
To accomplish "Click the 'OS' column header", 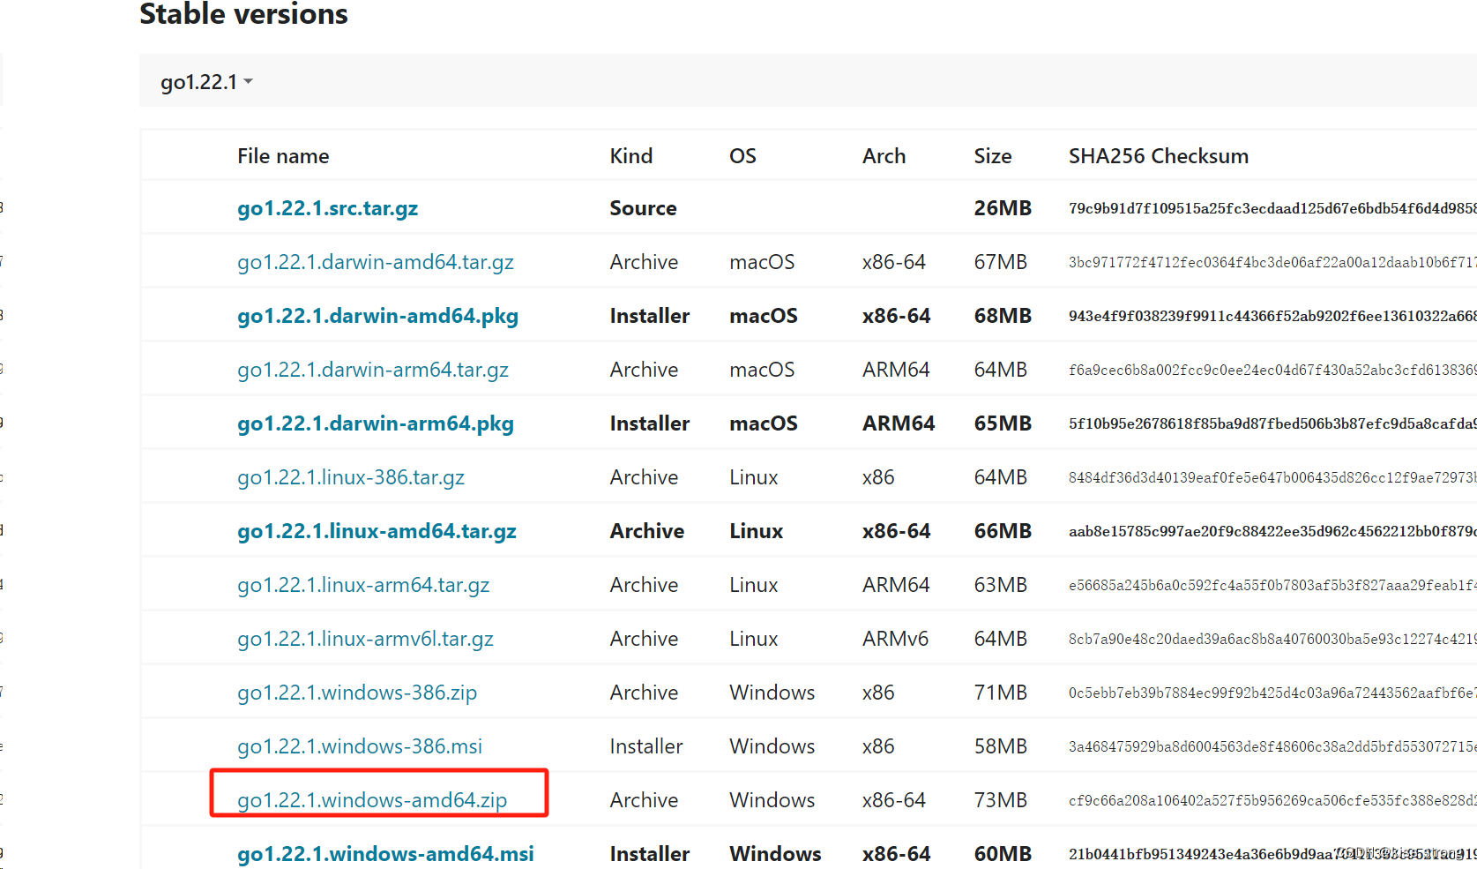I will (742, 156).
